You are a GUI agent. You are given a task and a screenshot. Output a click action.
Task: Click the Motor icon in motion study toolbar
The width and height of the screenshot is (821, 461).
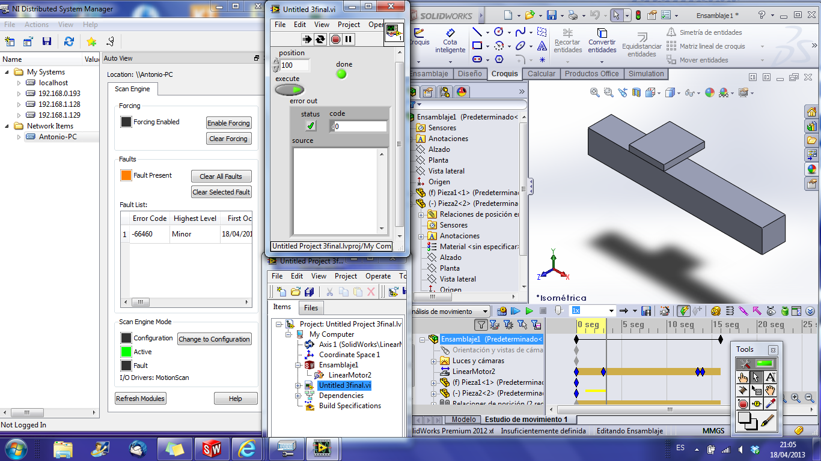pos(715,311)
